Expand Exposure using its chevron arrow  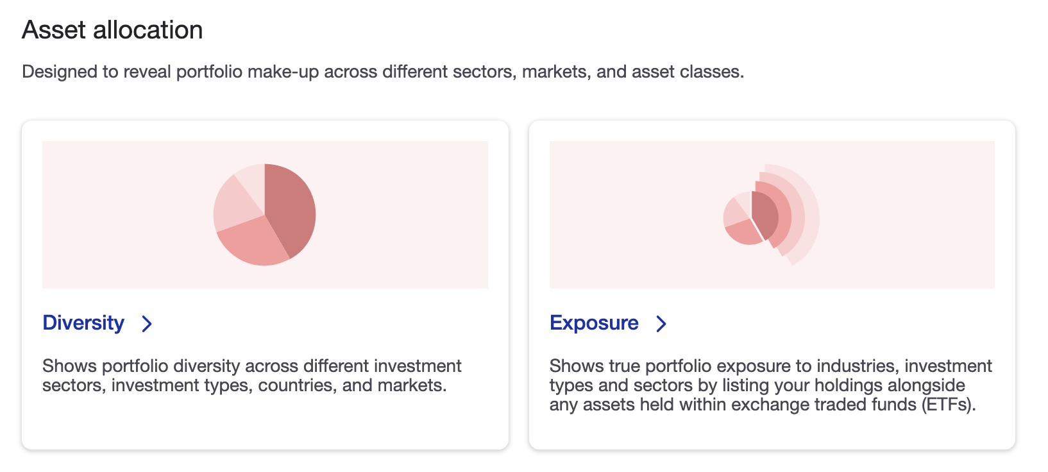pyautogui.click(x=661, y=324)
